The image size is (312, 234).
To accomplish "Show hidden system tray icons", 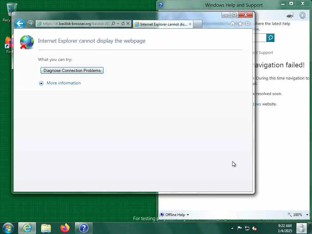I will (232, 228).
